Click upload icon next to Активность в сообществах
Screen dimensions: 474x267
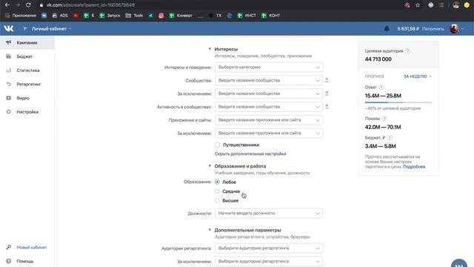[327, 107]
